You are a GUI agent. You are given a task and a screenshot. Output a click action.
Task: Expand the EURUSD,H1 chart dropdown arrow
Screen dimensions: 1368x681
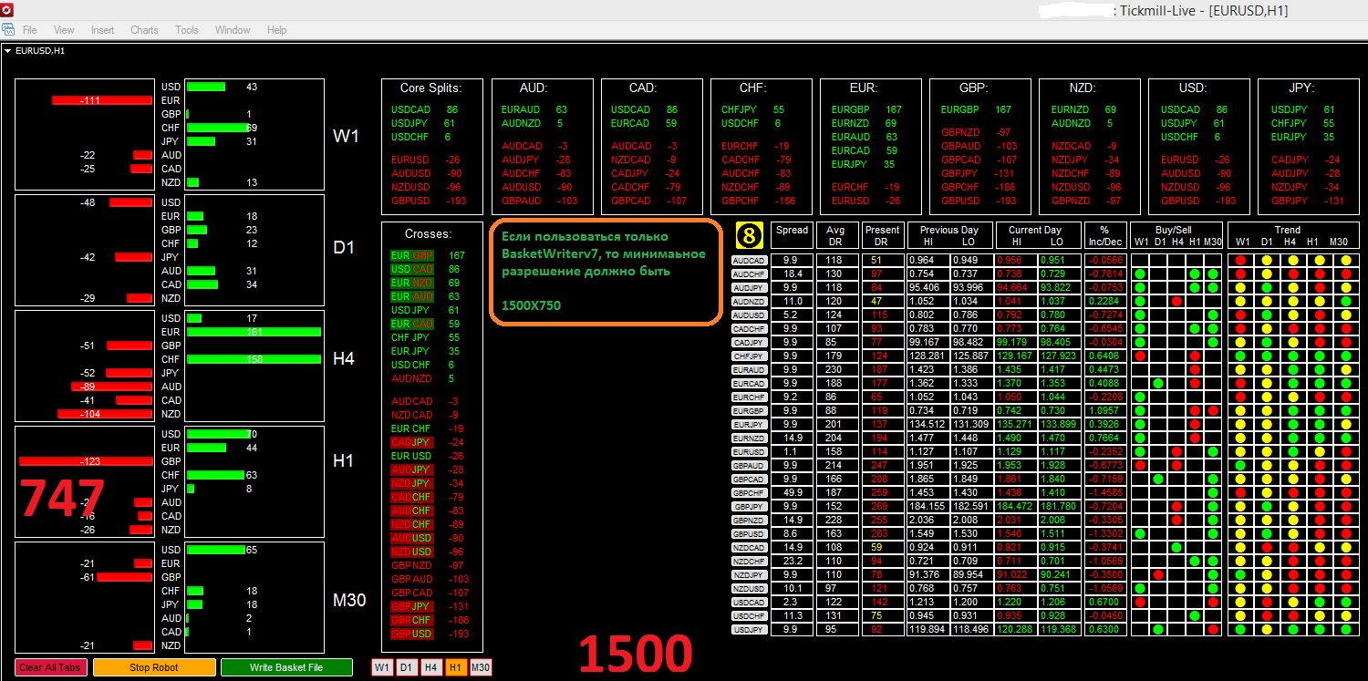coord(7,51)
